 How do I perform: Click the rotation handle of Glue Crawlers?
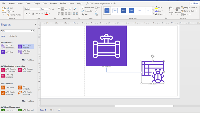coord(153,56)
